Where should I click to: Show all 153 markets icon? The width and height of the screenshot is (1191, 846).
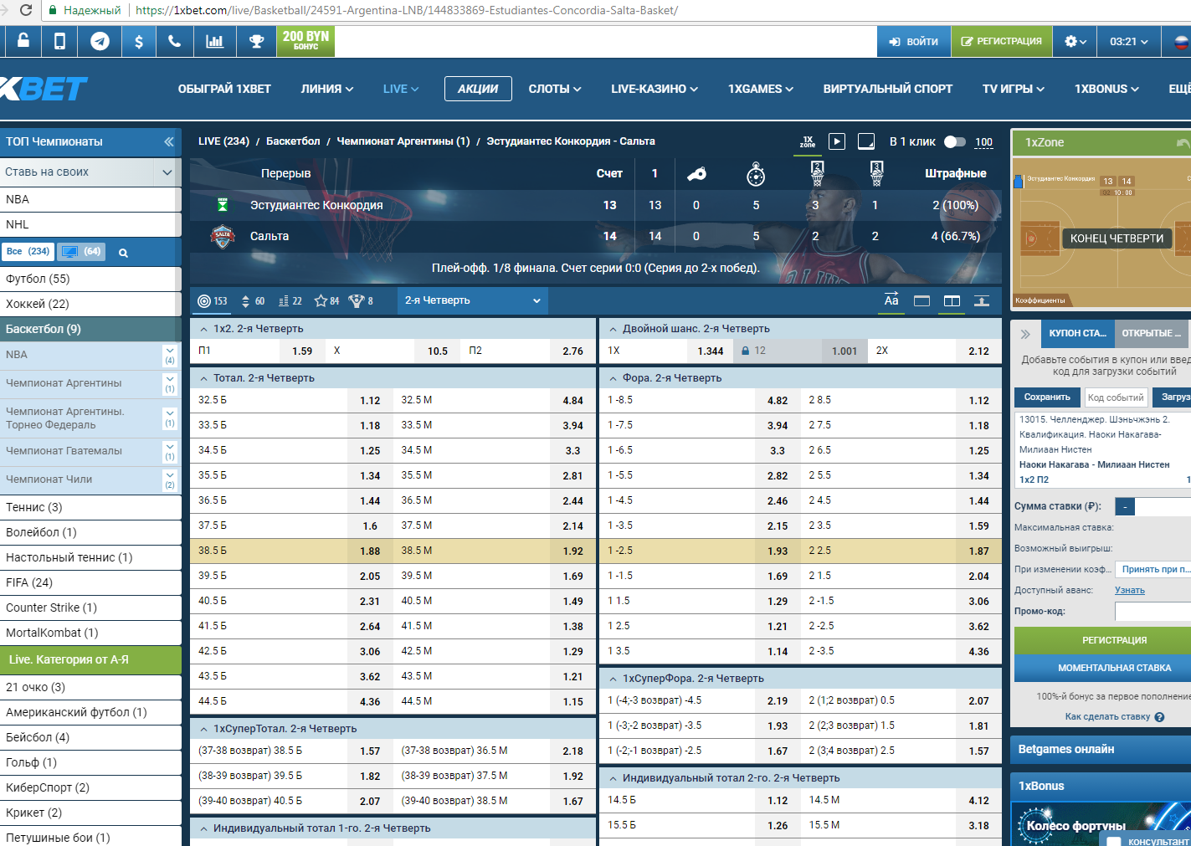[213, 301]
